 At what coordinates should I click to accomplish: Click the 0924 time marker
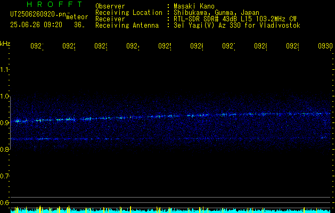click(x=133, y=46)
